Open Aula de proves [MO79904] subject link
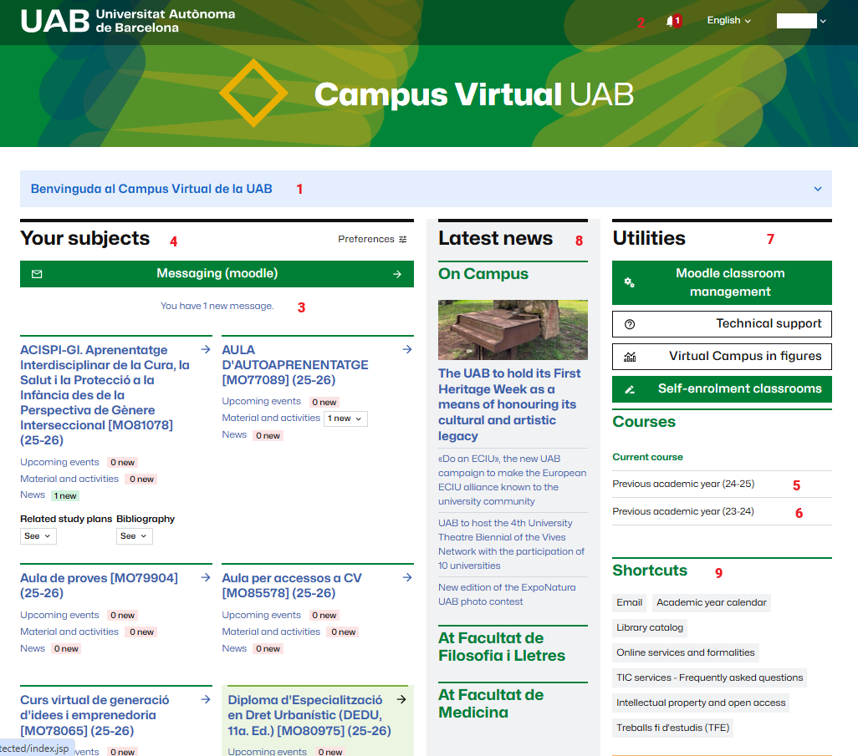This screenshot has height=756, width=858. point(99,586)
